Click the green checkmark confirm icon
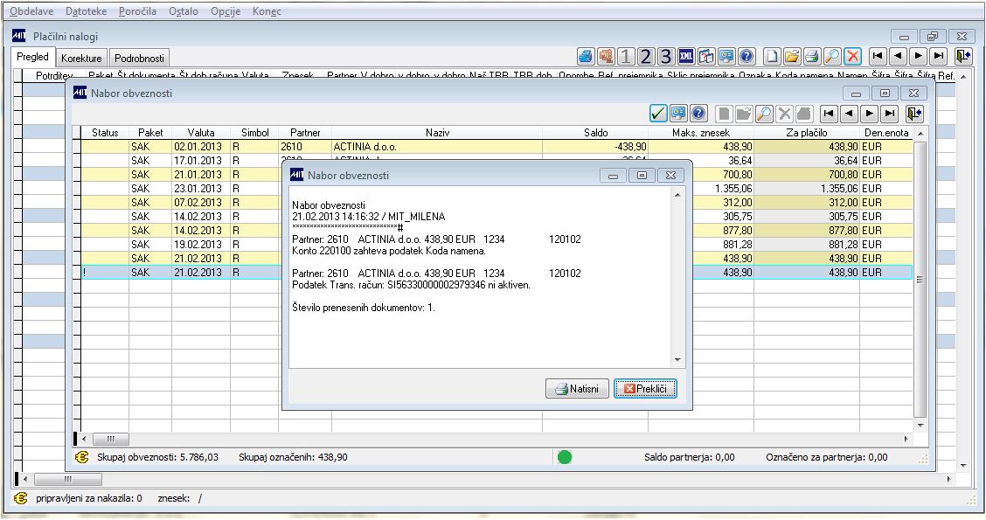The width and height of the screenshot is (986, 520). pyautogui.click(x=657, y=114)
